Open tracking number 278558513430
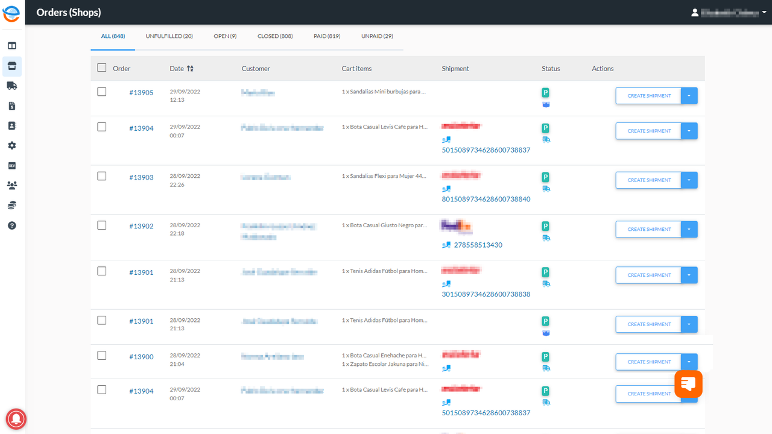 [x=478, y=245]
